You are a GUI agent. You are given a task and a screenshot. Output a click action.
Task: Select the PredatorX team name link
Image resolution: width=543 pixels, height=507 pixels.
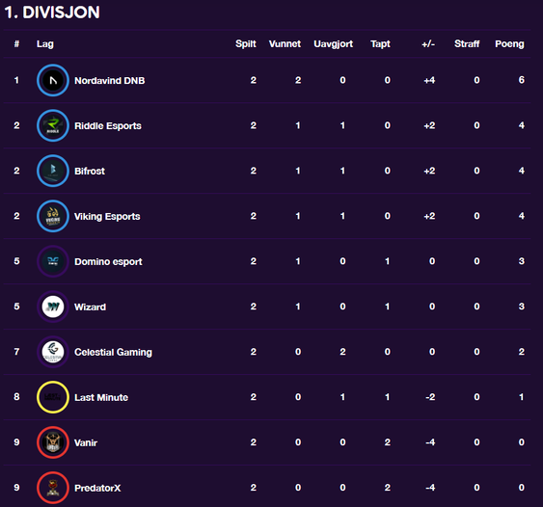pyautogui.click(x=97, y=488)
